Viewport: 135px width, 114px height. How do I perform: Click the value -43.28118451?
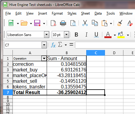(71, 75)
